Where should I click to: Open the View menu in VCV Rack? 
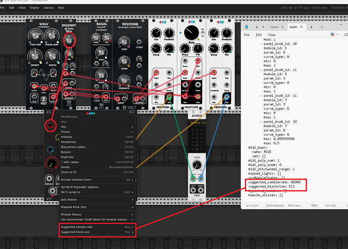click(22, 8)
